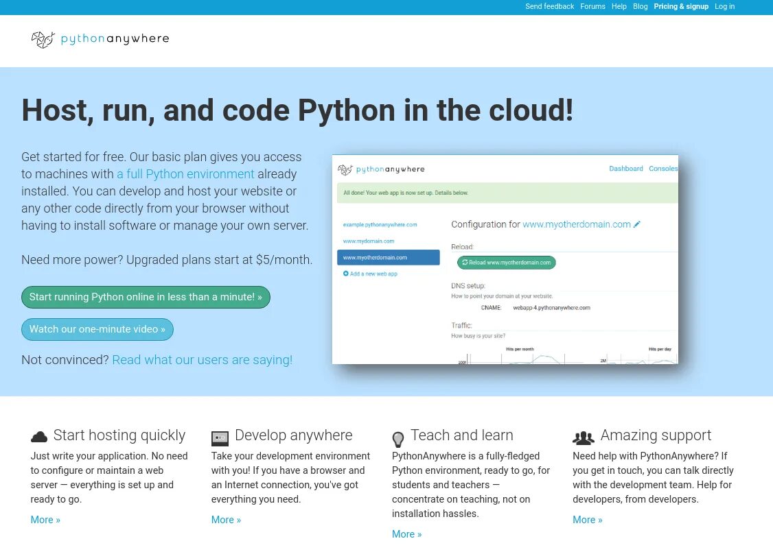Click 'Watch our one-minute video' button
The image size is (773, 552).
click(97, 329)
